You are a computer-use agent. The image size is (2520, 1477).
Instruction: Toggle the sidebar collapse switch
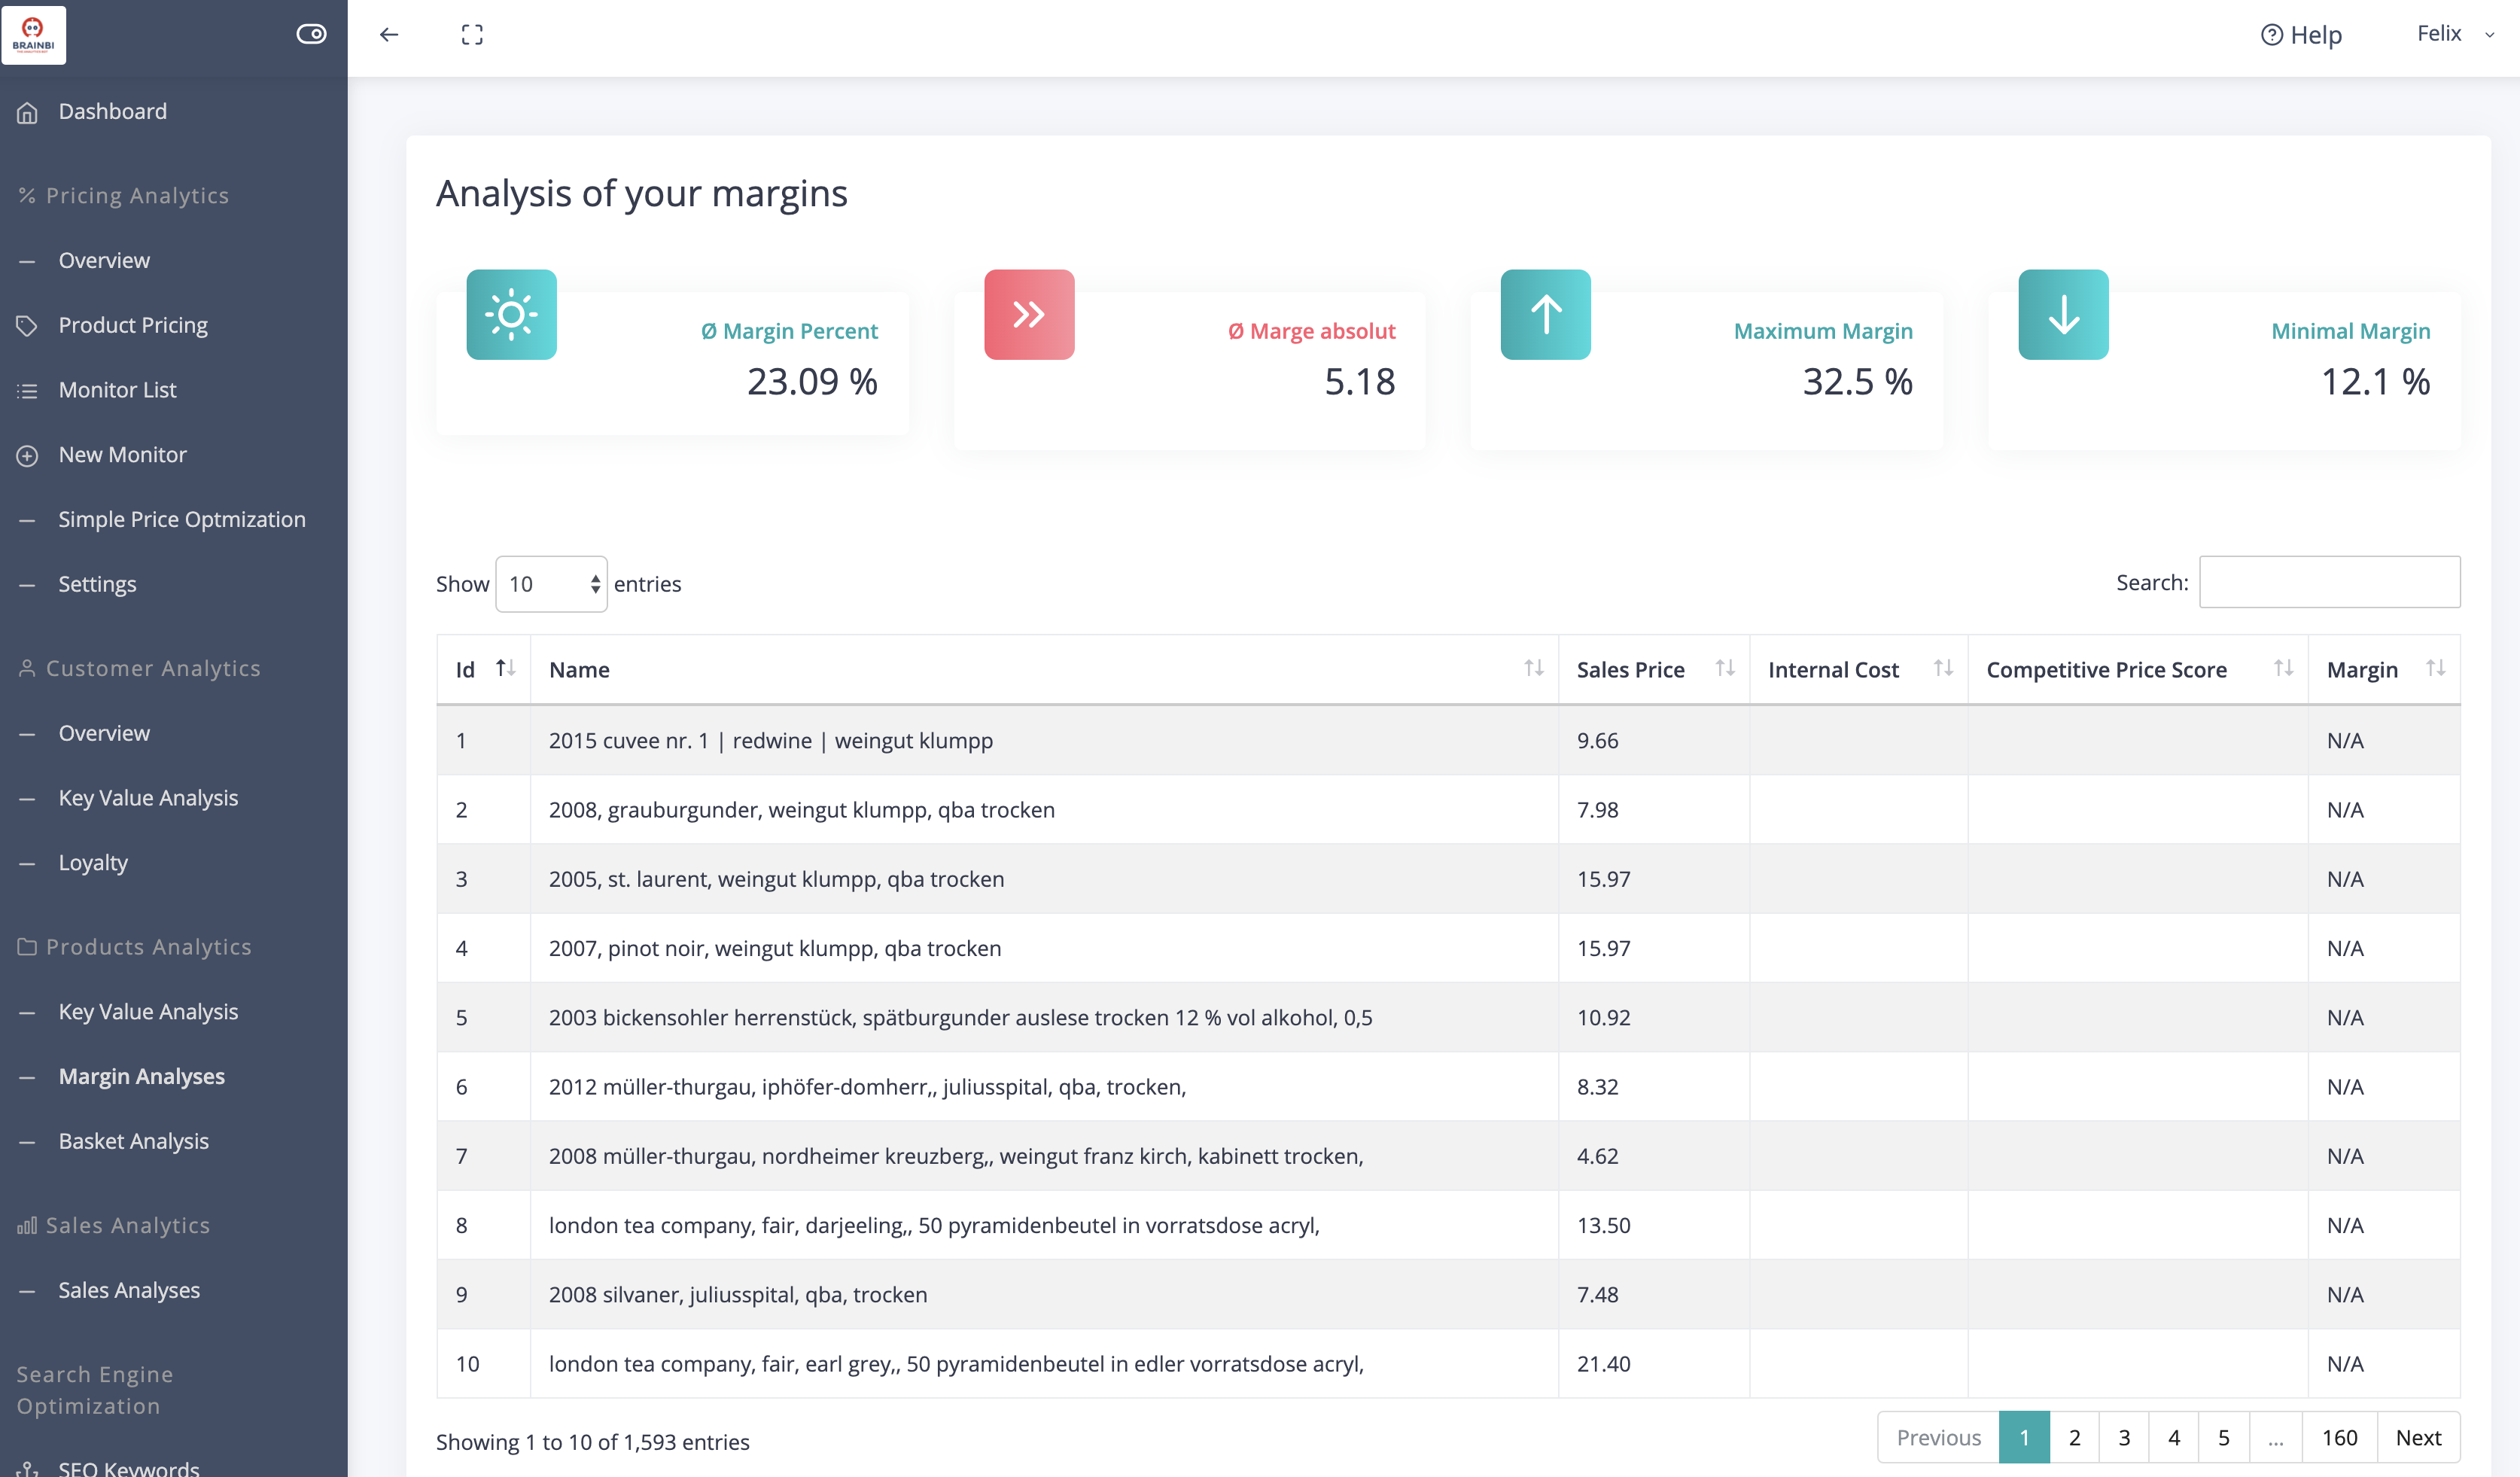[311, 35]
